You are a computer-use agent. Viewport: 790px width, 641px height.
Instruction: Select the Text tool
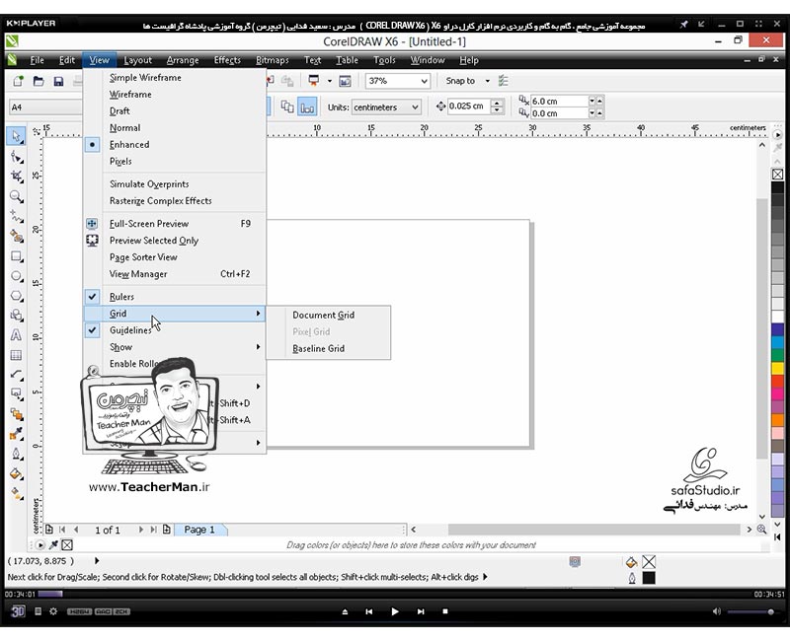pyautogui.click(x=16, y=335)
